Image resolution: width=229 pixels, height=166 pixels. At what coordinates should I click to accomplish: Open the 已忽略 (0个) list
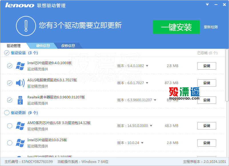click(x=207, y=53)
